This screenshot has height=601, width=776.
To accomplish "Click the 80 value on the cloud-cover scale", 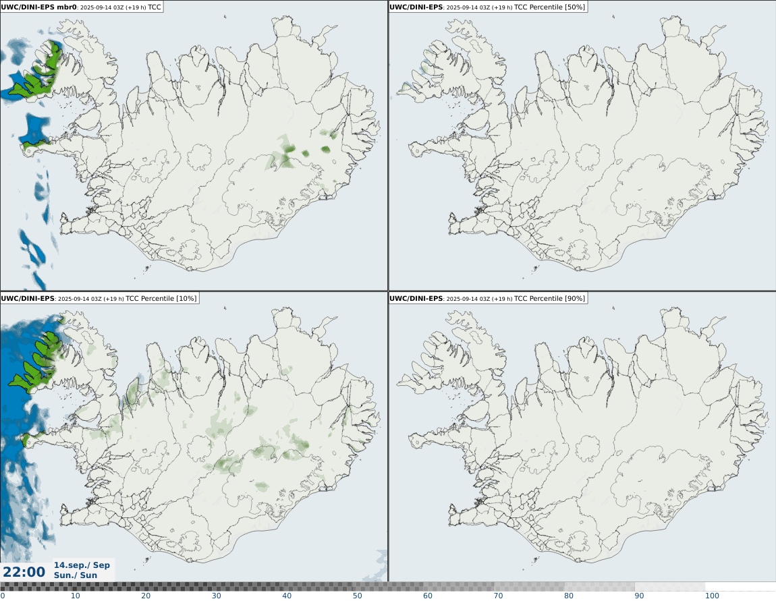I will pos(569,596).
